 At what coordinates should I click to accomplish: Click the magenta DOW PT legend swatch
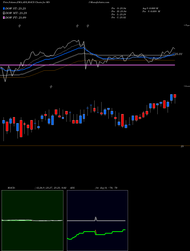[x=4, y=17]
